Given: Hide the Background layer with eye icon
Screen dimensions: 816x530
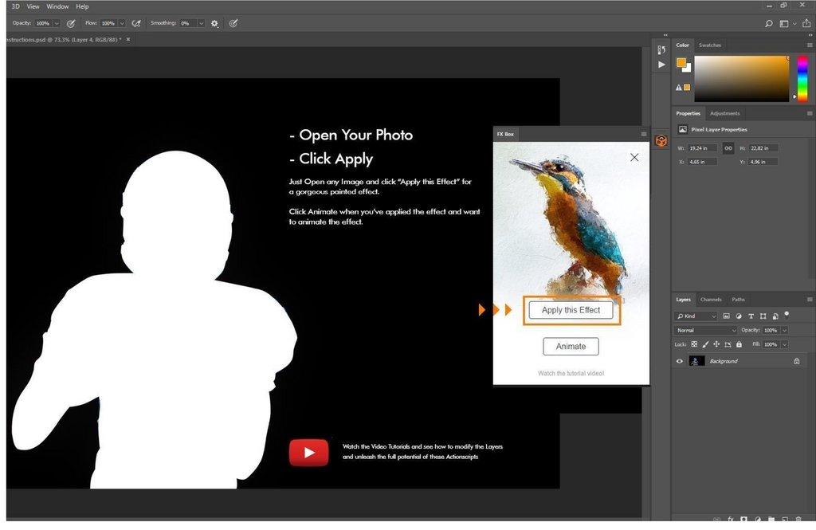Looking at the screenshot, I should (680, 361).
